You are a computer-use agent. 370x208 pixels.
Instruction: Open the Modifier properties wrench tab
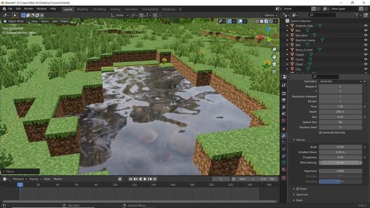(x=284, y=136)
